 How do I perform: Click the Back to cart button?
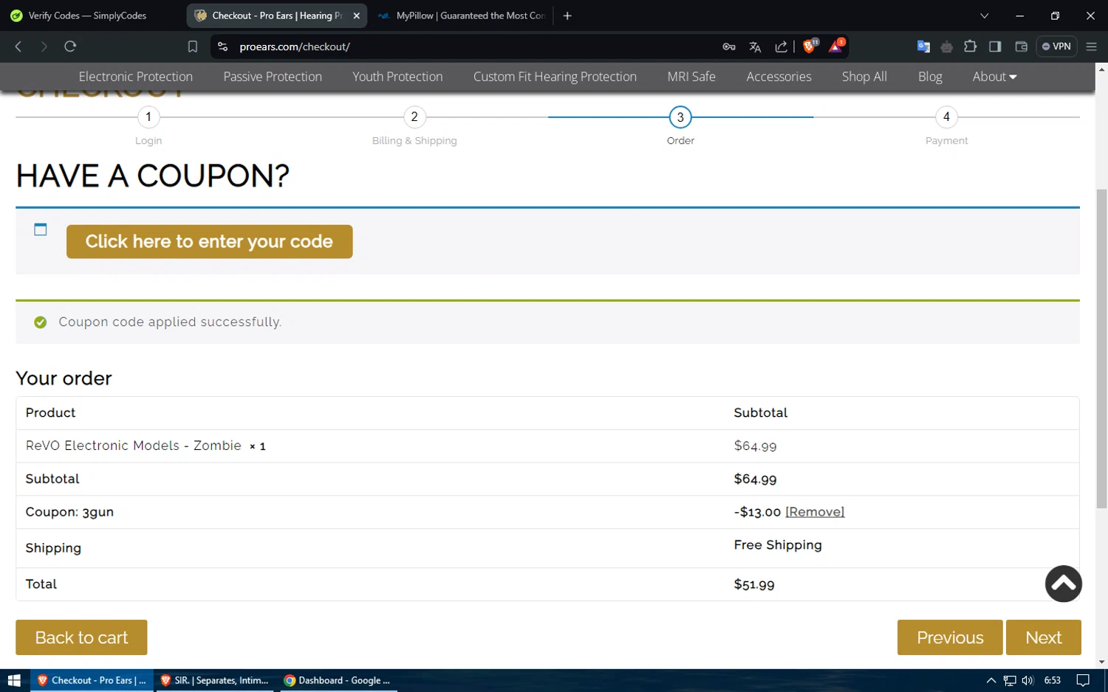coord(81,637)
